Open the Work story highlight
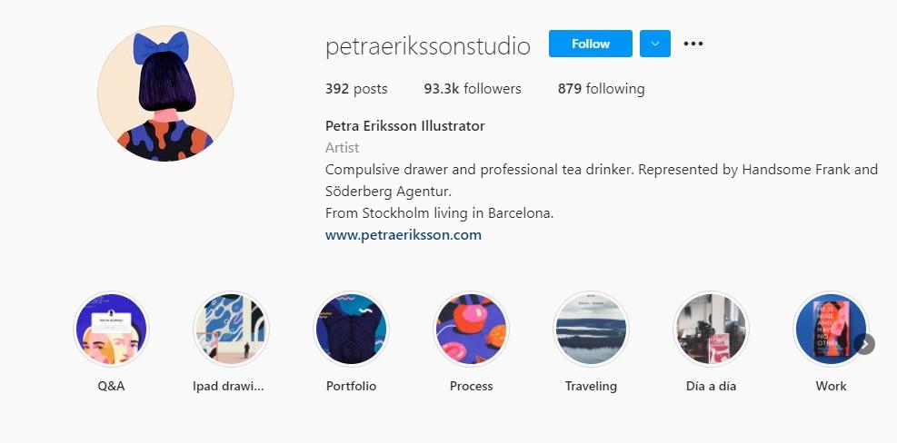 (830, 329)
